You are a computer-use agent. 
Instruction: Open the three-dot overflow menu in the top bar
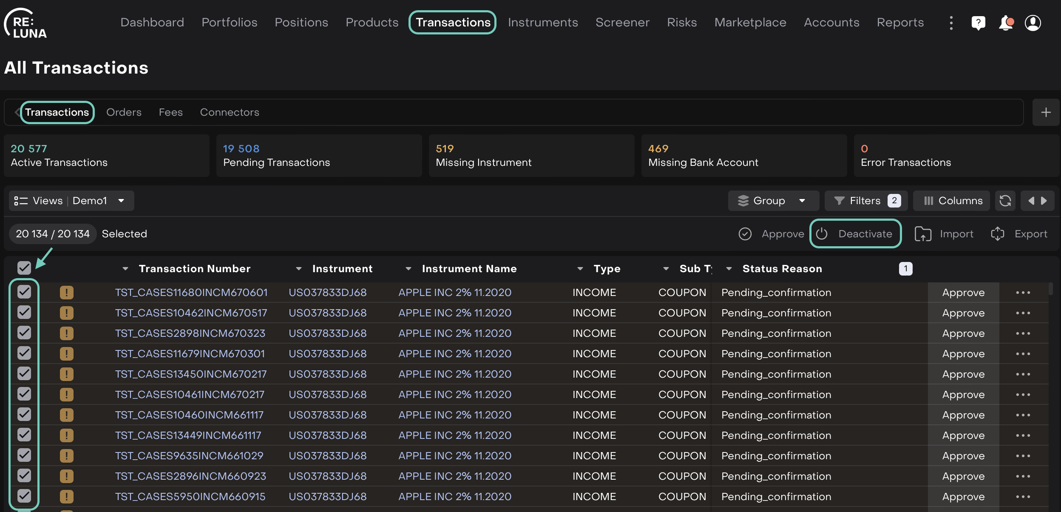click(951, 23)
